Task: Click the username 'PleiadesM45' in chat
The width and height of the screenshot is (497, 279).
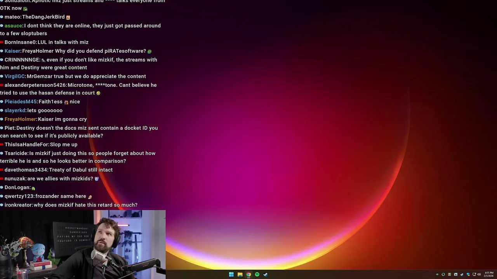Action: coord(21,102)
